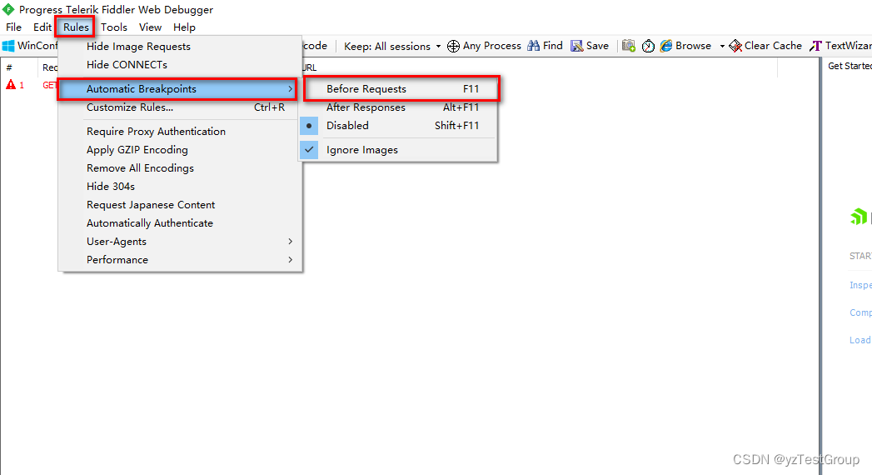Click the Compose link in right panel

(x=860, y=312)
